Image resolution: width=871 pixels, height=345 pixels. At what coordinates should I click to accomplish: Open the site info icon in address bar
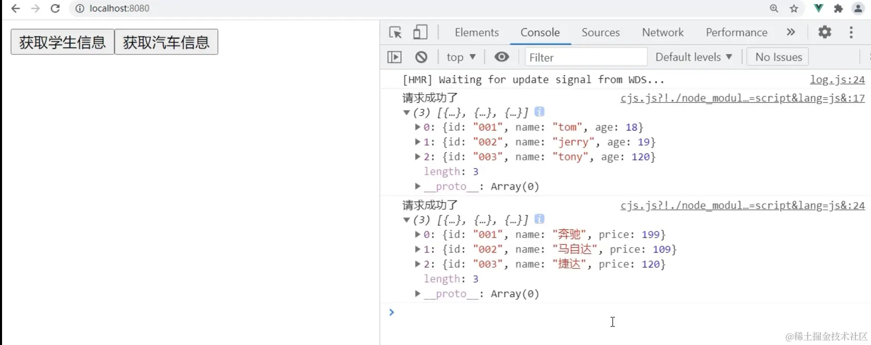coord(80,8)
